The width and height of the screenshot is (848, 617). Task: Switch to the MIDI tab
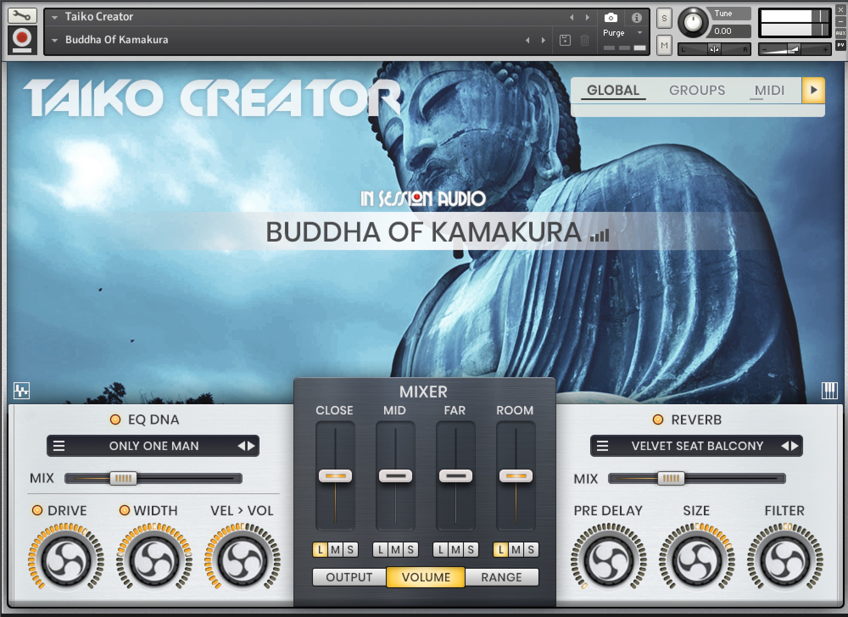tap(770, 90)
